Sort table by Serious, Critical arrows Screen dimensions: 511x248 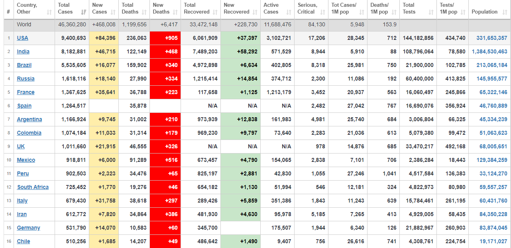pos(323,12)
